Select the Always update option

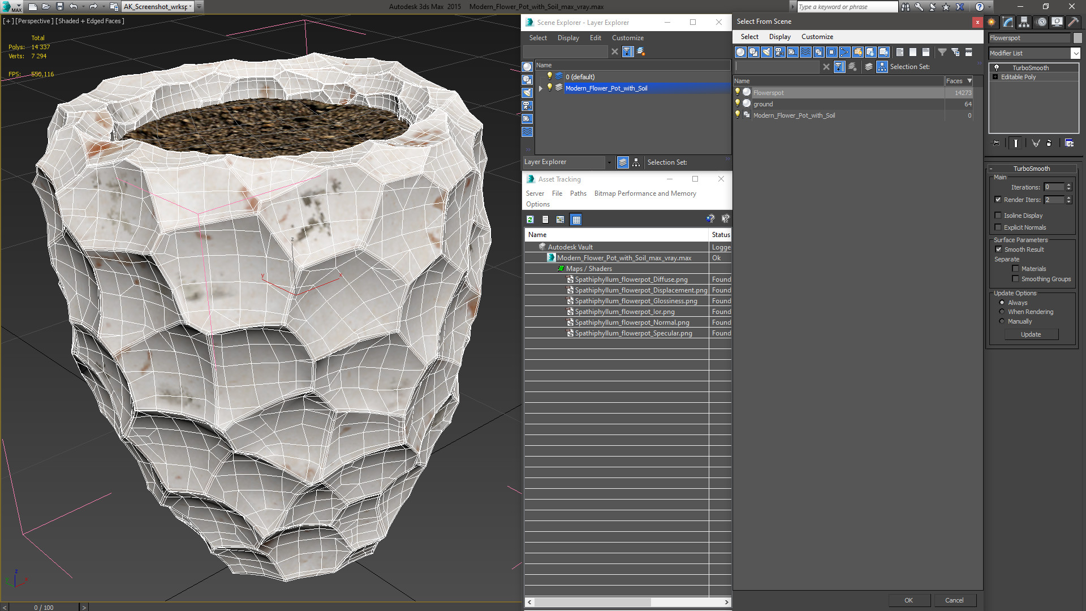[x=1002, y=303]
